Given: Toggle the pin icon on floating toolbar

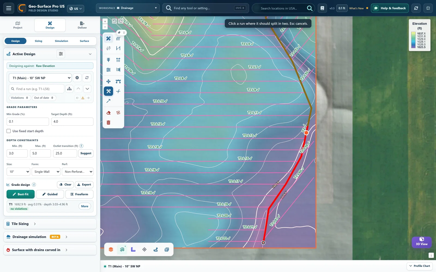Looking at the screenshot, I should pos(119,32).
